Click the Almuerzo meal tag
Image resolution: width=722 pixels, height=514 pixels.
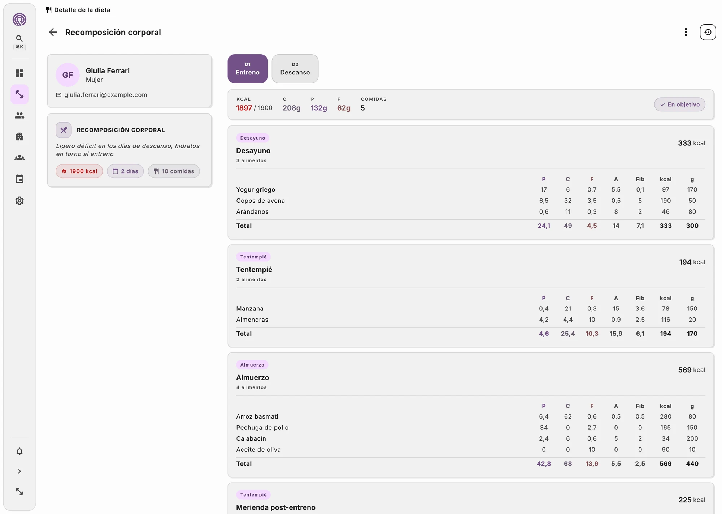pyautogui.click(x=252, y=365)
